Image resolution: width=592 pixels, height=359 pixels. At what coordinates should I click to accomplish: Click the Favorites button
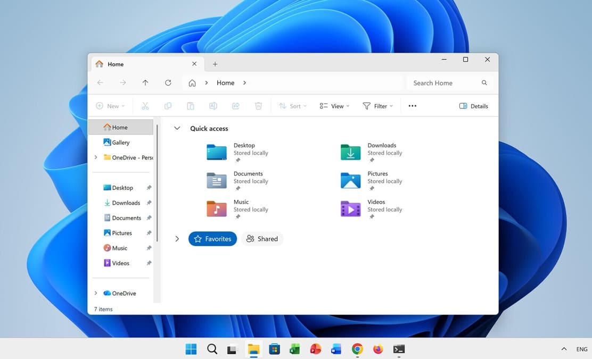point(212,238)
